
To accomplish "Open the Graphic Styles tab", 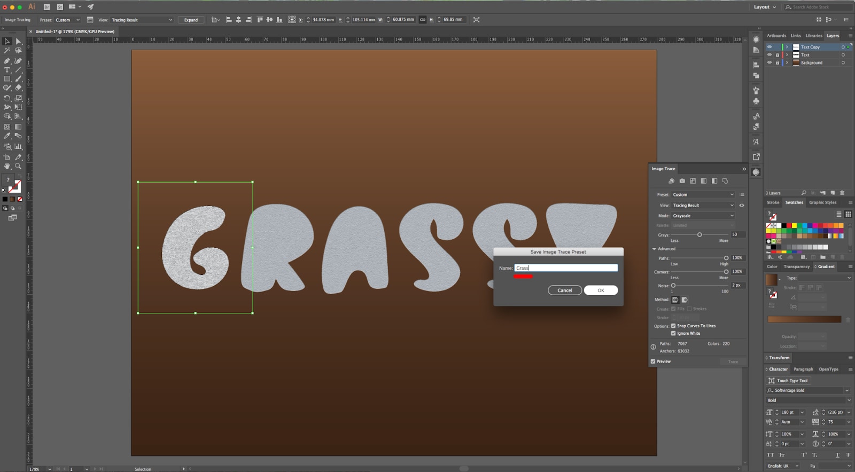I will (822, 202).
